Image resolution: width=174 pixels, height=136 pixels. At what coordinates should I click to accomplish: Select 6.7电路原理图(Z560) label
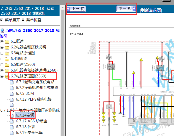[29, 76]
